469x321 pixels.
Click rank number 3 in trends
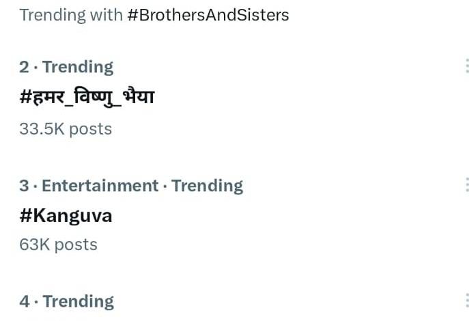[x=24, y=185]
